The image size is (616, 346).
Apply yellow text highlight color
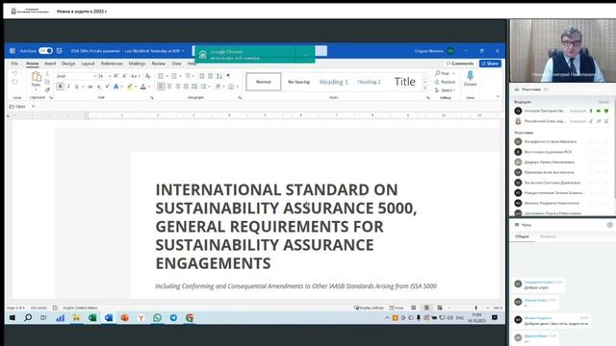[129, 86]
